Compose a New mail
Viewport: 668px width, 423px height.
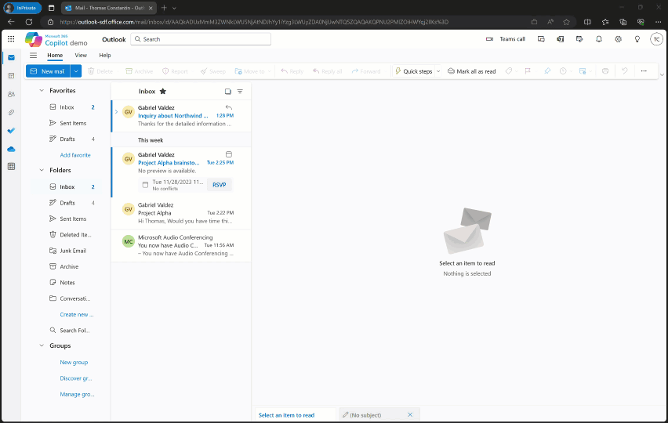(x=48, y=71)
